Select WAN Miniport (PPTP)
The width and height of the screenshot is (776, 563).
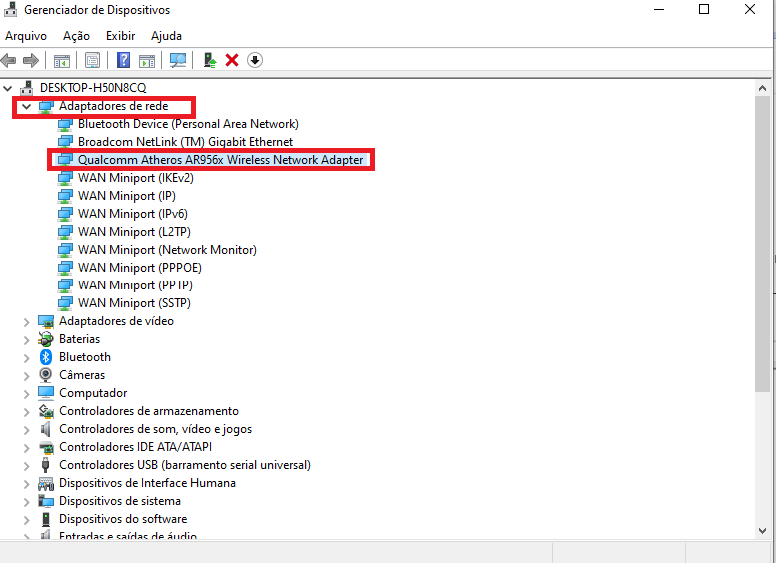135,285
